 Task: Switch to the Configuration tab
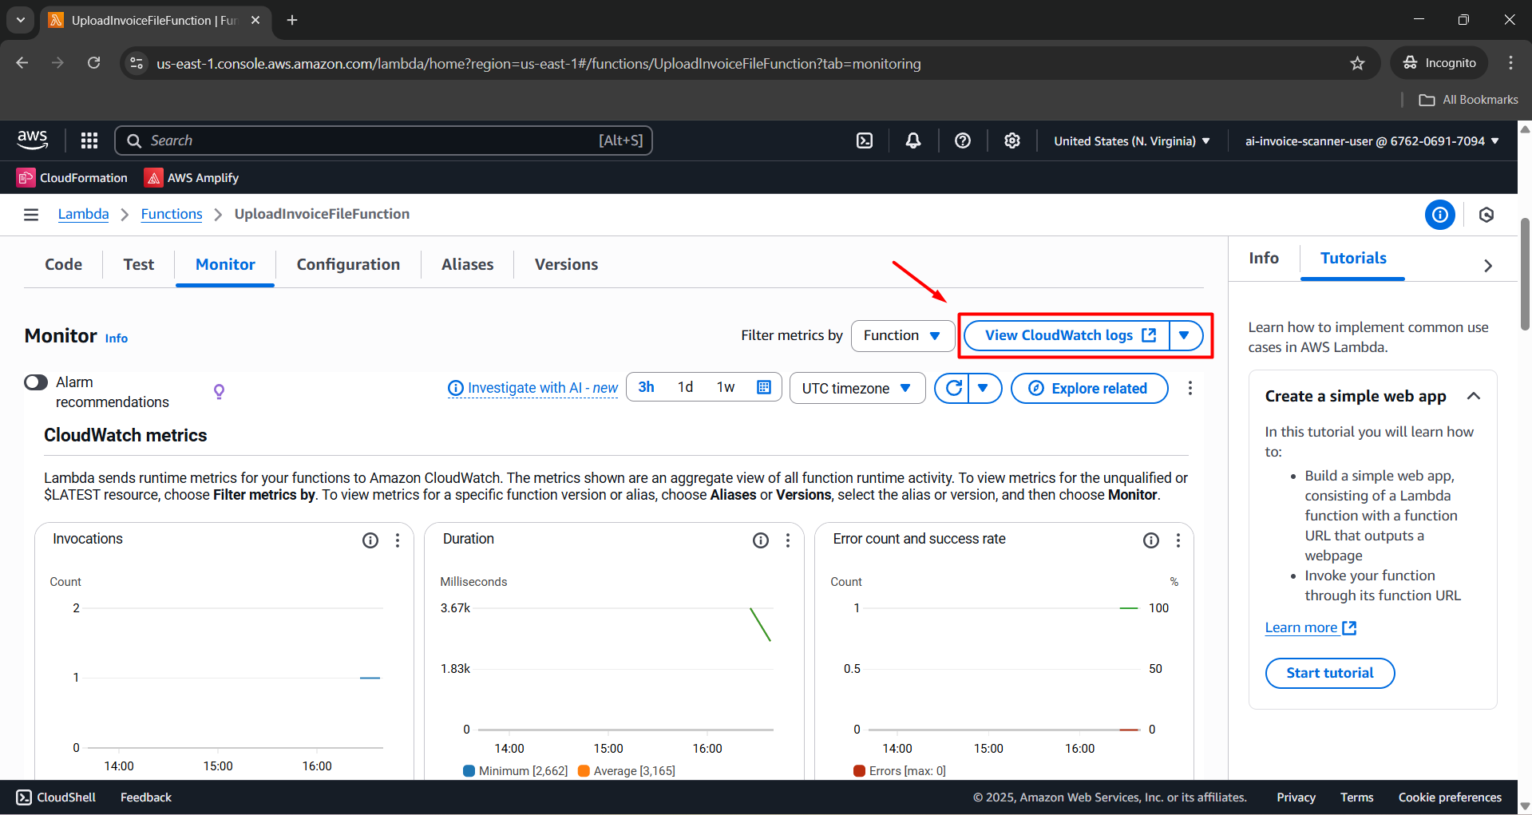coord(348,264)
